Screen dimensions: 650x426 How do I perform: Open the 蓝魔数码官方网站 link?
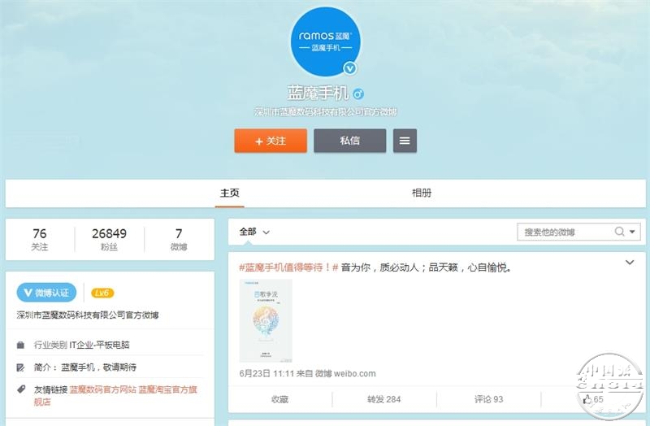coord(102,389)
